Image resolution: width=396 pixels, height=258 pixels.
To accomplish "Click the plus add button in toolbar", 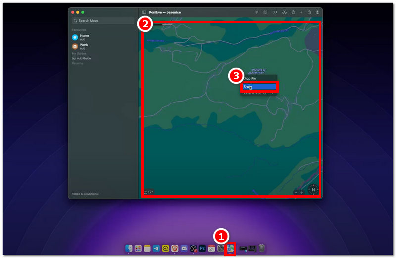I will click(301, 12).
